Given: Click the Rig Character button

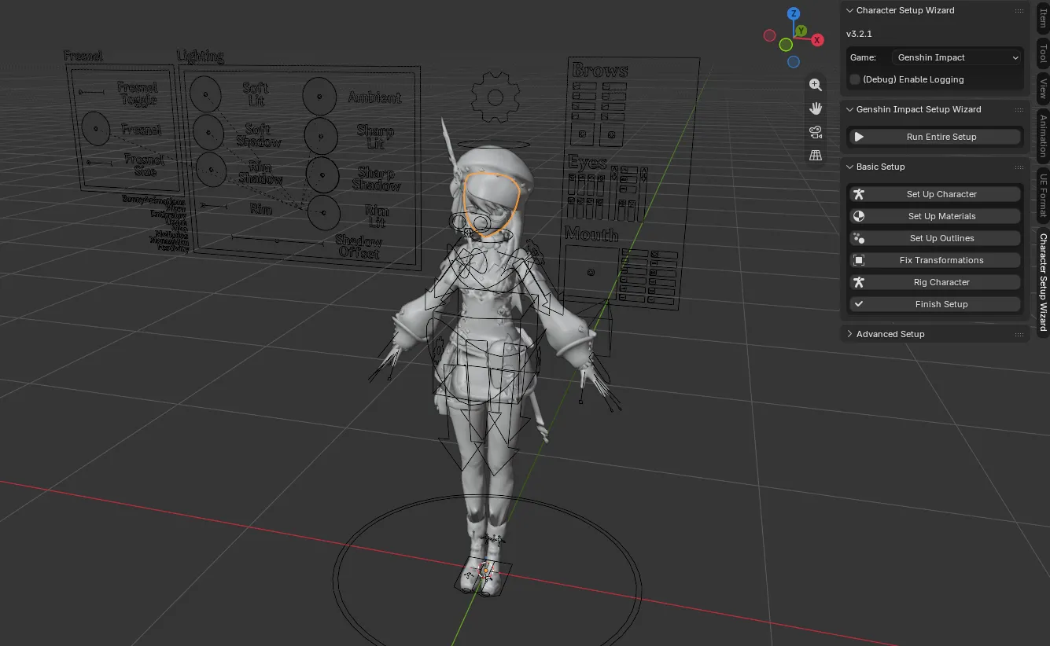Looking at the screenshot, I should click(x=935, y=282).
